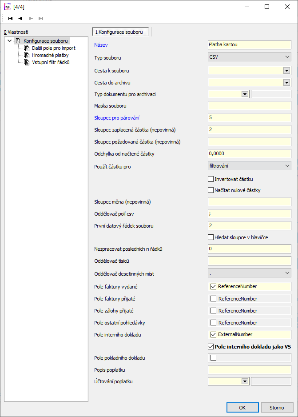Screen dimensions: 298x417
Task: Enable the Invertovat částku checkbox
Action: [x=211, y=179]
